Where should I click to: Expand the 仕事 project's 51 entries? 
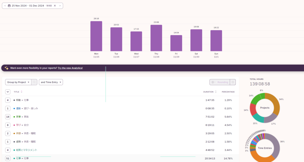(8, 158)
